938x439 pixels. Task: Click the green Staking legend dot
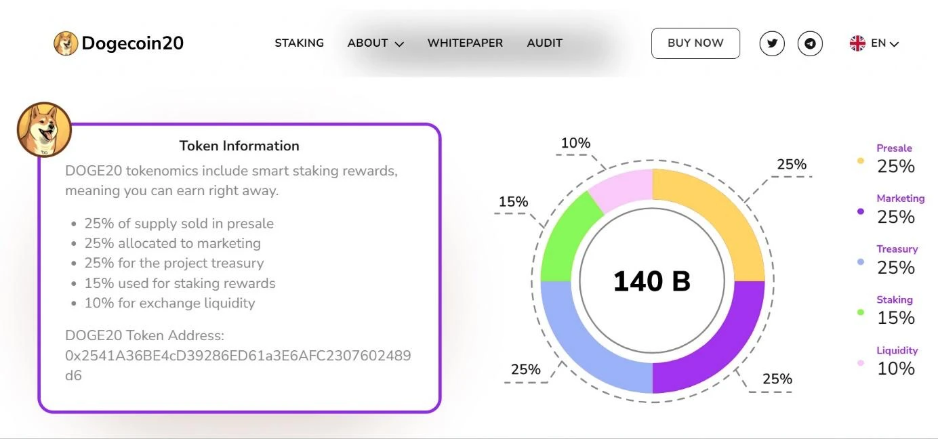861,312
